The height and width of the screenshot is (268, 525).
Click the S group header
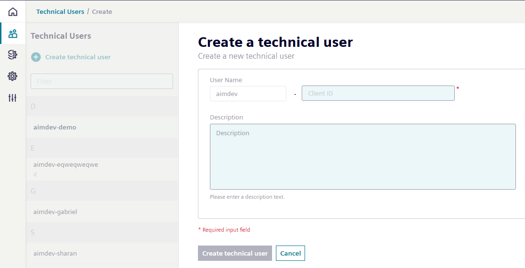[x=102, y=233]
